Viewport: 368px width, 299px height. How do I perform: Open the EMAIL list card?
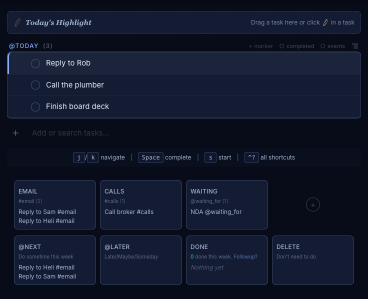pos(55,204)
